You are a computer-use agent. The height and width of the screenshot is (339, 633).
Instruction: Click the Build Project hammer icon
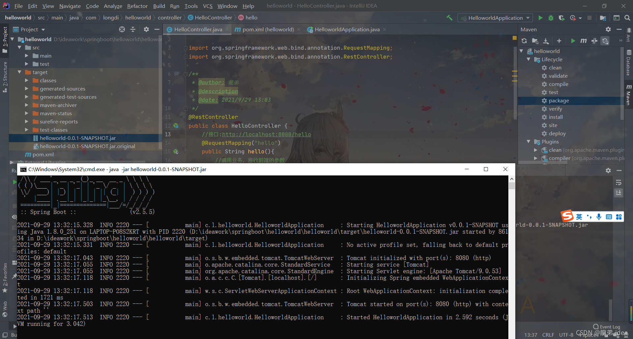pos(449,18)
